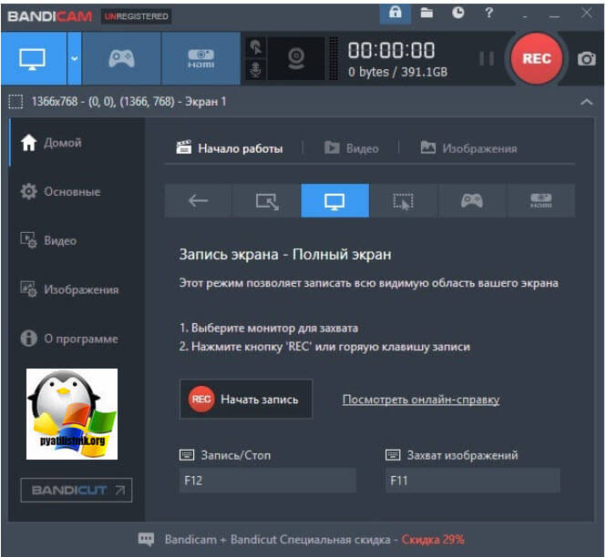Open screen mode dropdown arrow
The height and width of the screenshot is (557, 607).
tap(75, 58)
